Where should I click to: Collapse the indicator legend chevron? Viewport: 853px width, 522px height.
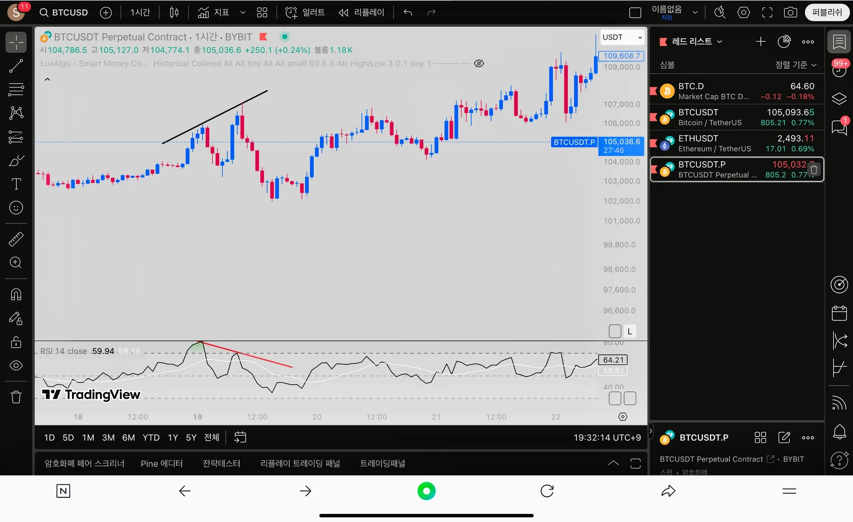coord(47,79)
